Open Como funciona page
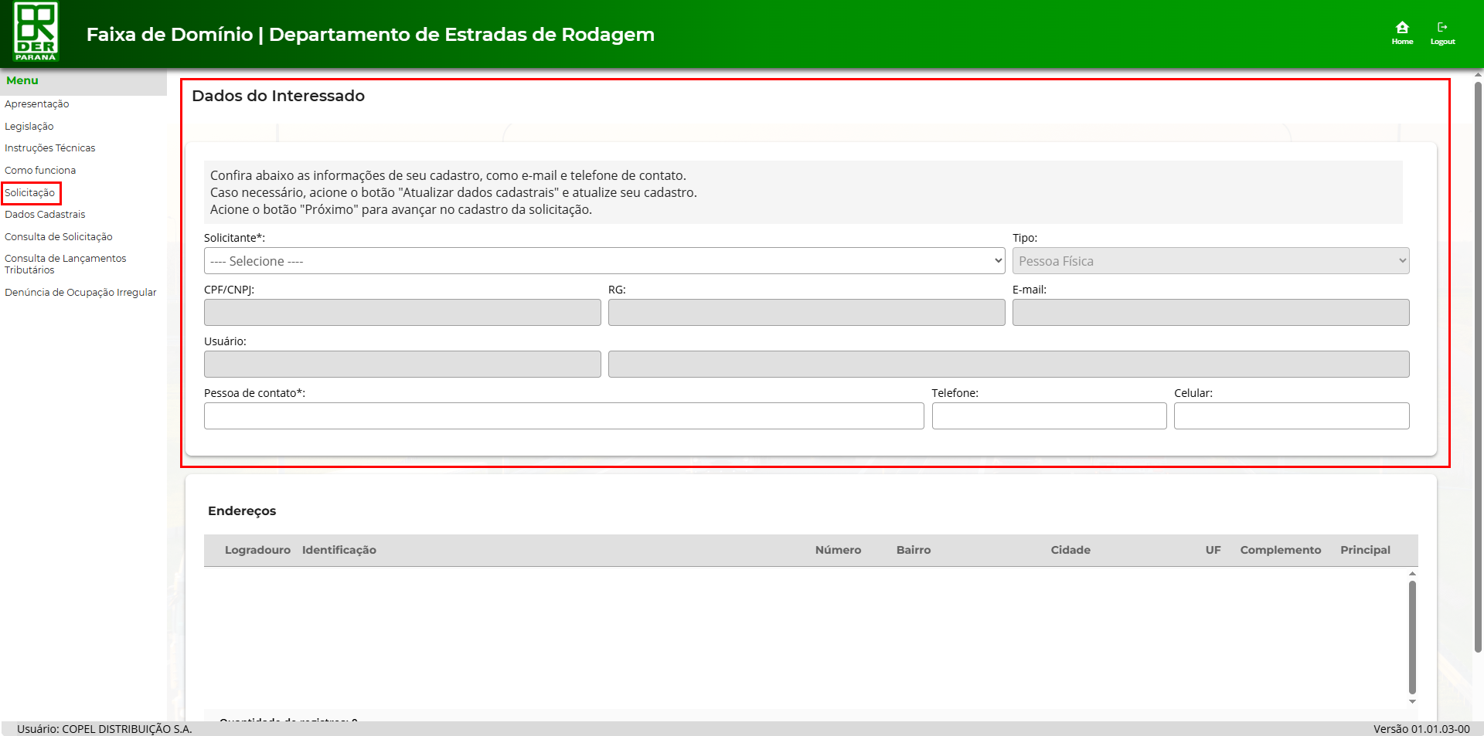The height and width of the screenshot is (736, 1484). pos(40,171)
